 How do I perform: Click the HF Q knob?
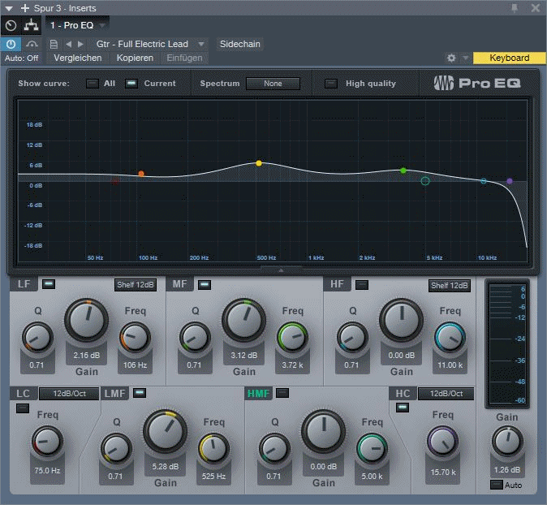(352, 338)
